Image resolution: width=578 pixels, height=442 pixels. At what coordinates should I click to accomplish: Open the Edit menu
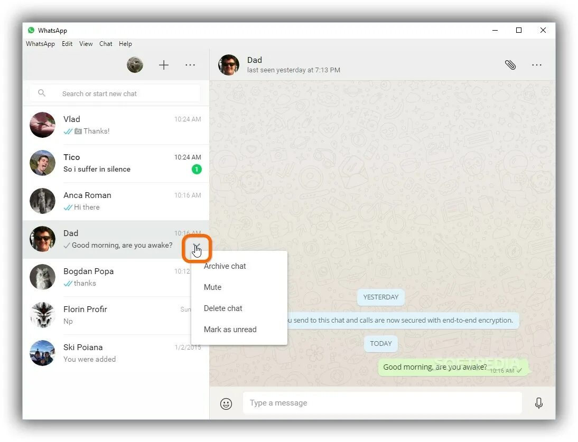[x=67, y=44]
